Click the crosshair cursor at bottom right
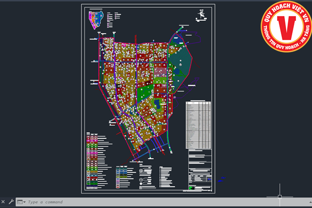Viewport: 312px width, 208px height. pos(279,197)
